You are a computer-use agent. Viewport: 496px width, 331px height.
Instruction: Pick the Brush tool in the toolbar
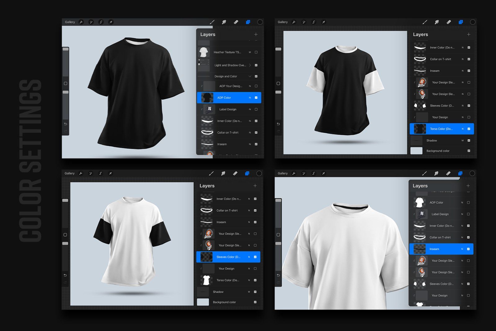click(213, 22)
